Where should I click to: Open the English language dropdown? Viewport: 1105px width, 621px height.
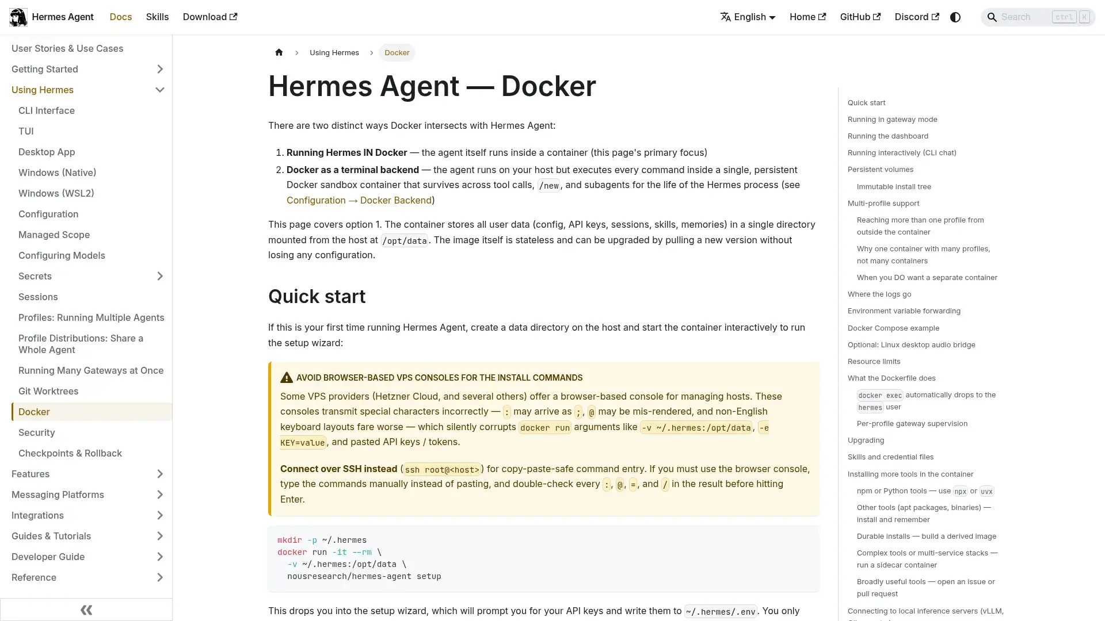748,17
